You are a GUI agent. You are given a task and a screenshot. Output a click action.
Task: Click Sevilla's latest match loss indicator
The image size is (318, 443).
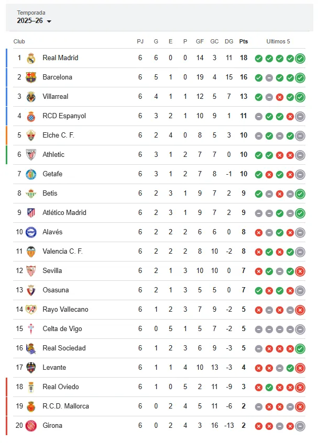pos(300,271)
